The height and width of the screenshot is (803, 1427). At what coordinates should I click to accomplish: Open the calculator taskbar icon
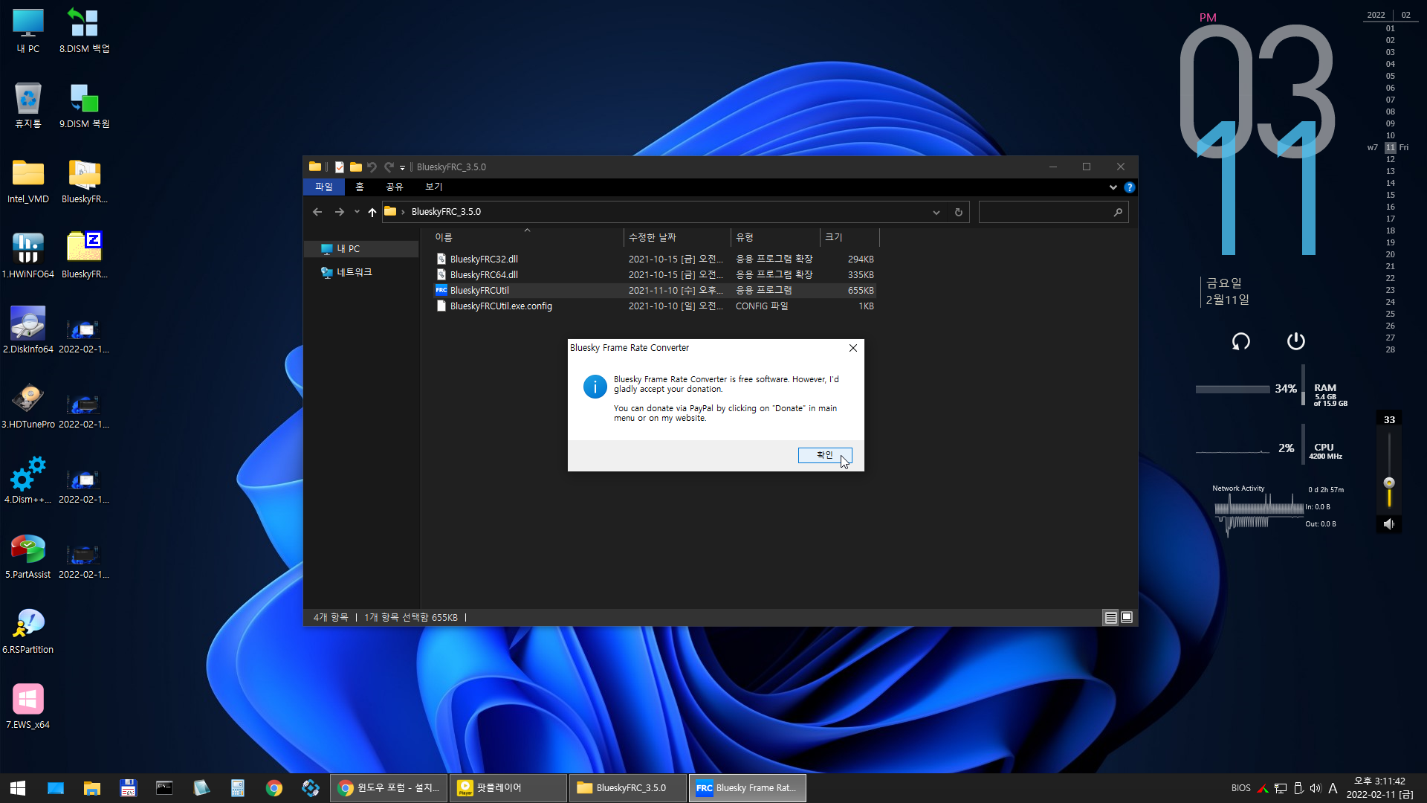(x=238, y=788)
